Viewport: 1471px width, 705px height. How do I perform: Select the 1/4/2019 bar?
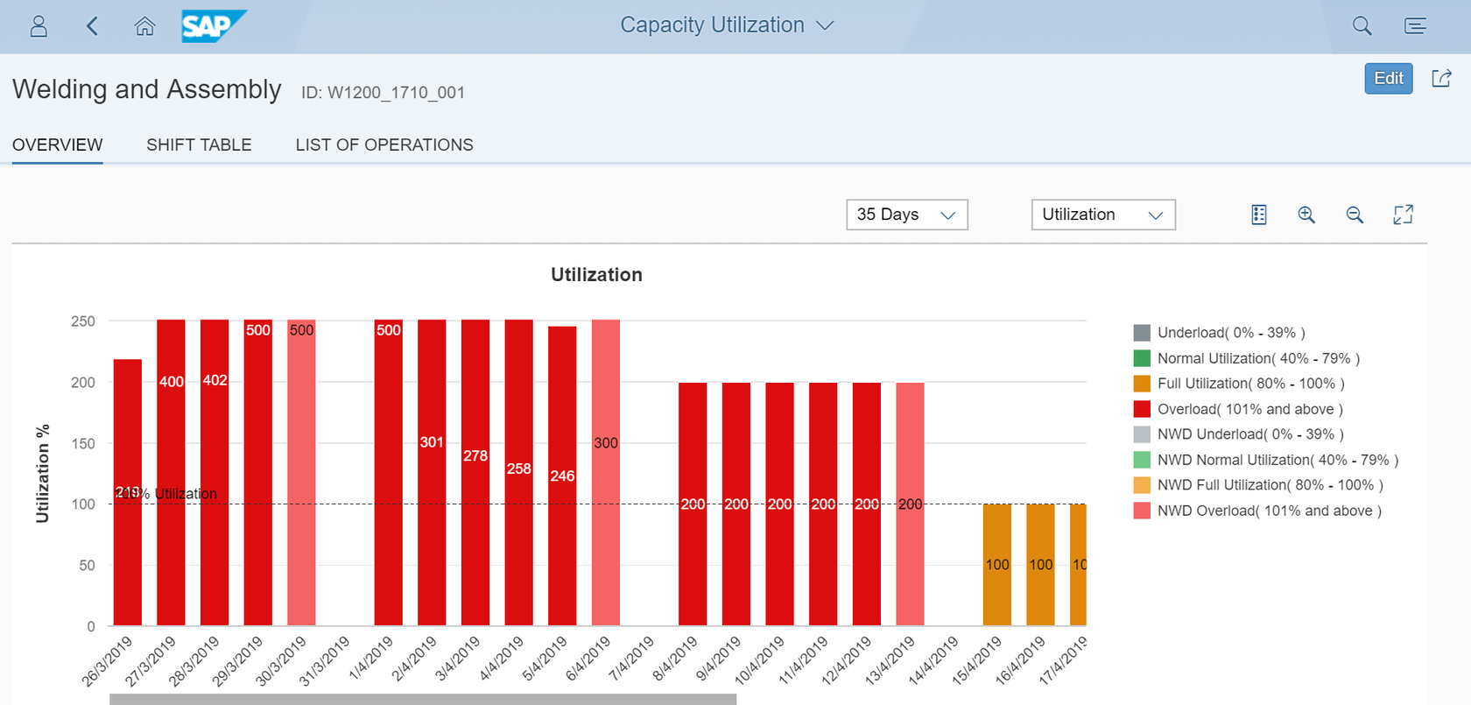389,473
